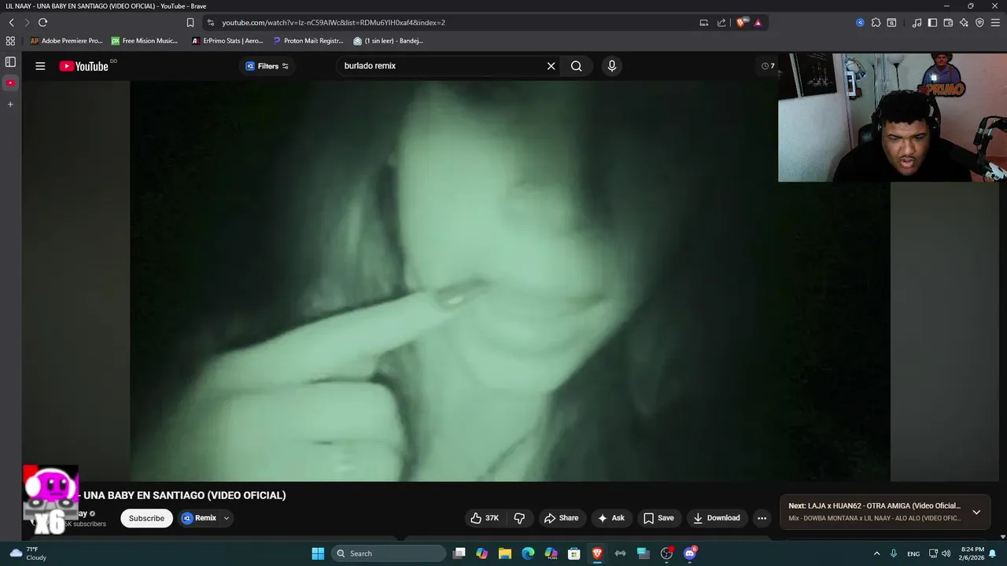Viewport: 1007px width, 566px height.
Task: Show hidden system tray icons chevron
Action: pyautogui.click(x=876, y=553)
